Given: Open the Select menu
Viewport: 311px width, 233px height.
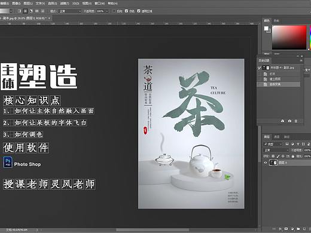Looking at the screenshot, I should [x=53, y=3].
